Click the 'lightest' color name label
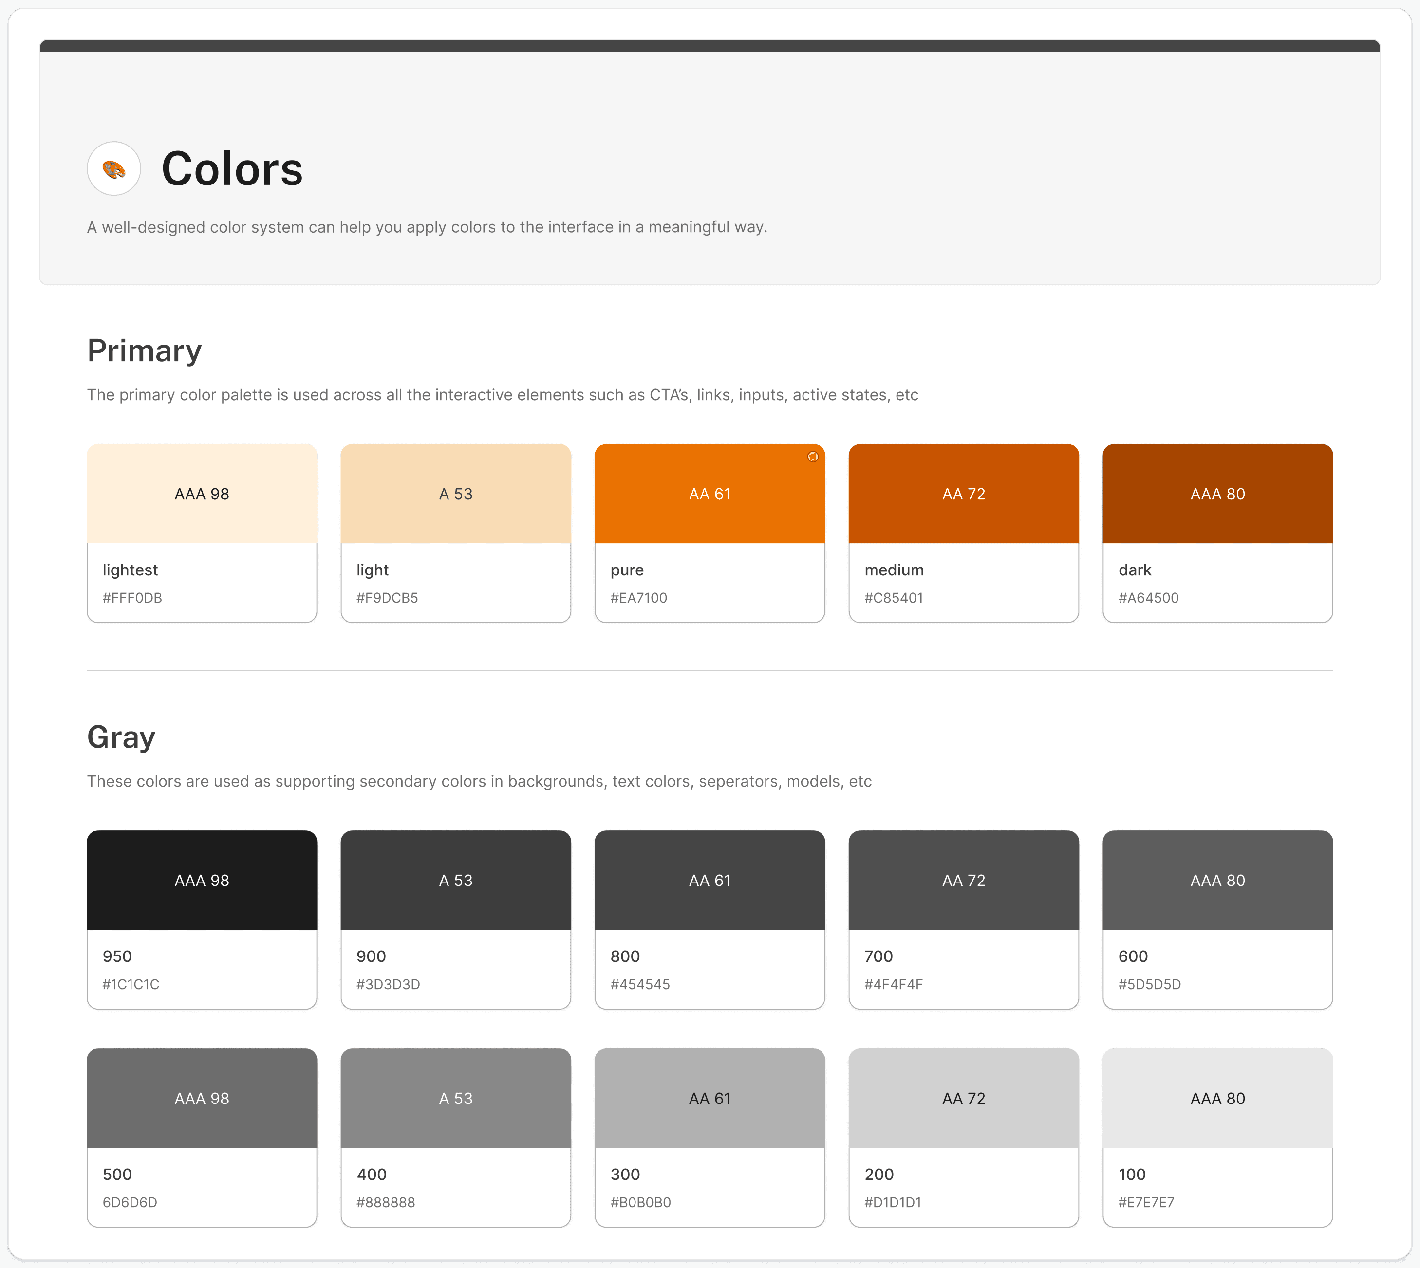This screenshot has height=1268, width=1420. 131,570
